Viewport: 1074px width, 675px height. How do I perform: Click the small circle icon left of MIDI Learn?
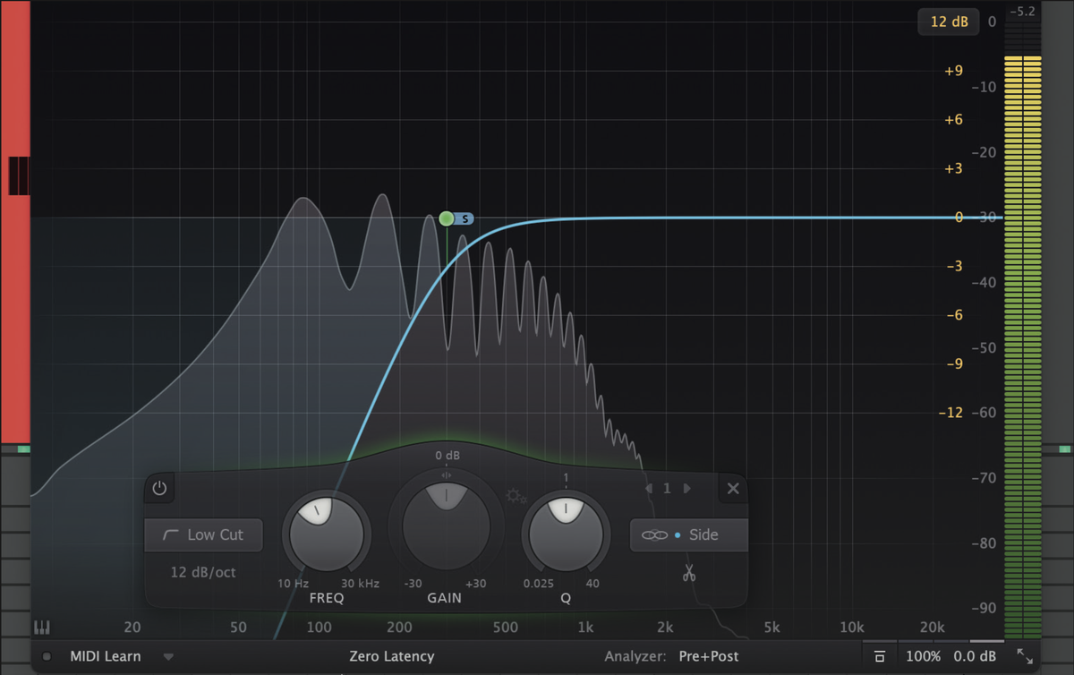point(45,656)
